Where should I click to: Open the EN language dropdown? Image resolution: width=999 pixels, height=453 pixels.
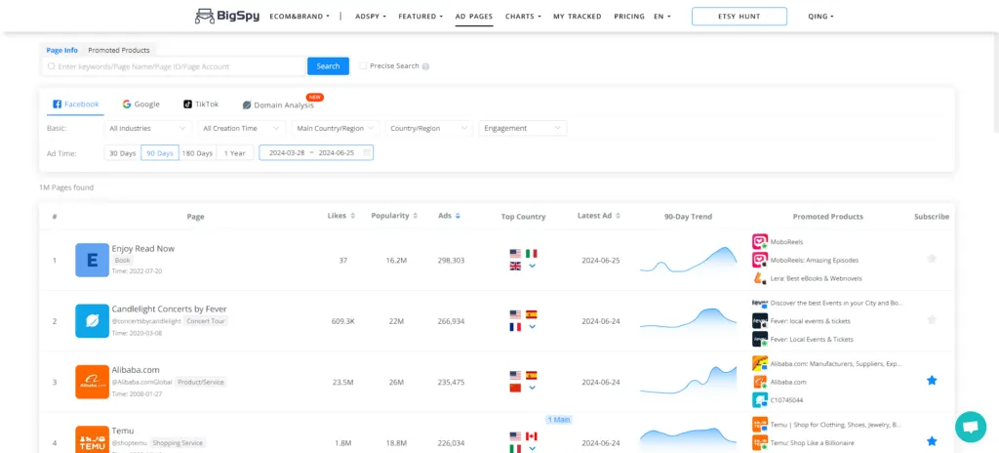tap(662, 17)
